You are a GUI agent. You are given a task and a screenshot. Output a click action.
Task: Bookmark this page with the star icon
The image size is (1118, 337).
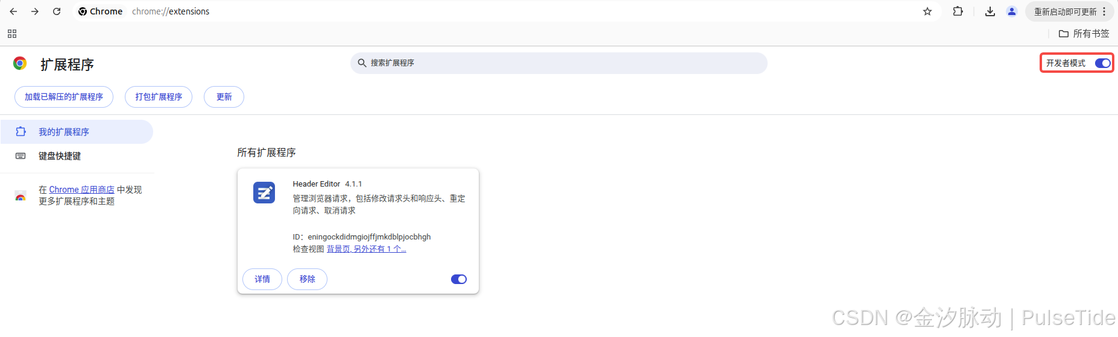tap(927, 11)
